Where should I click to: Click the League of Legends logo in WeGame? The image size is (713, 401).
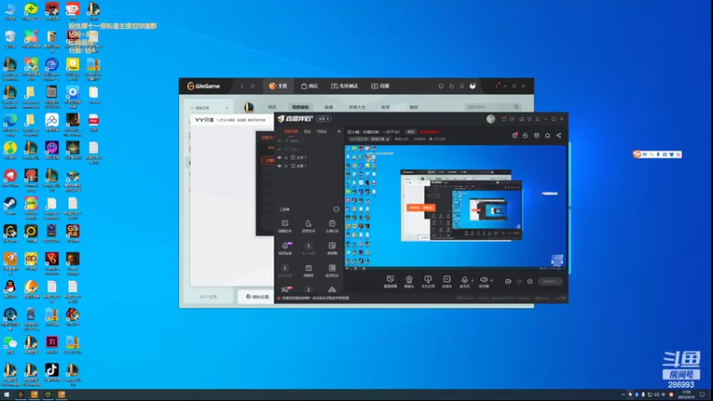tap(249, 107)
